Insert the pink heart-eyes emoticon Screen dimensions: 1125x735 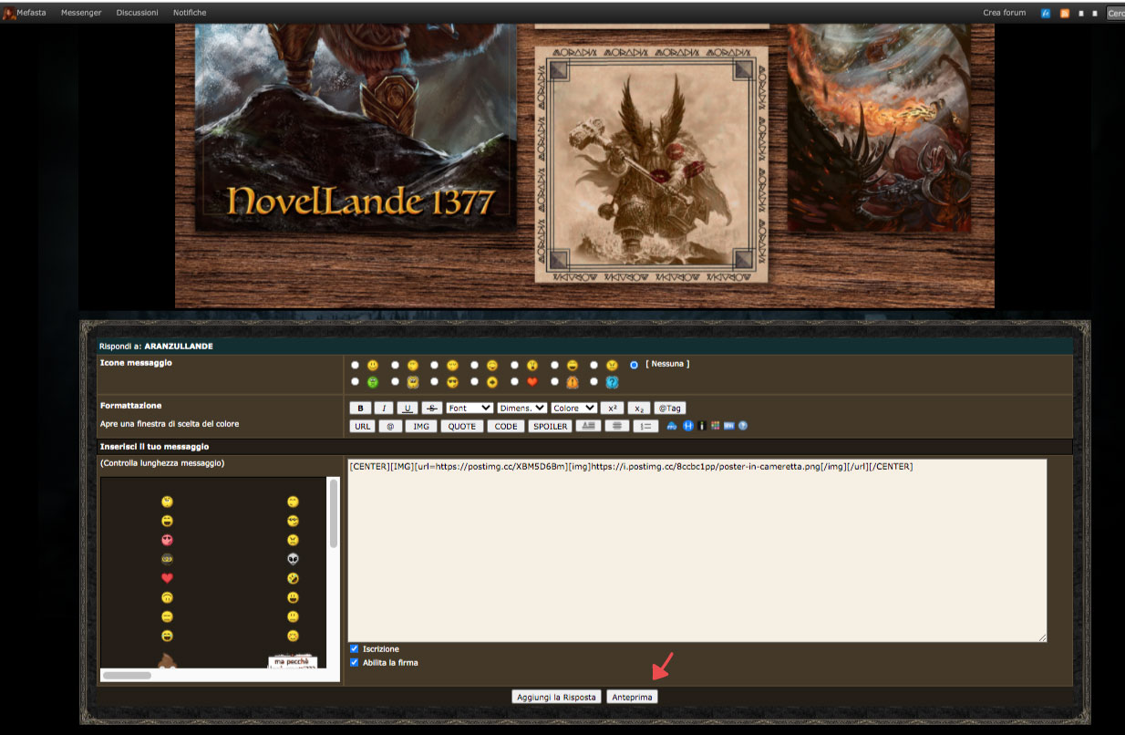pyautogui.click(x=168, y=540)
